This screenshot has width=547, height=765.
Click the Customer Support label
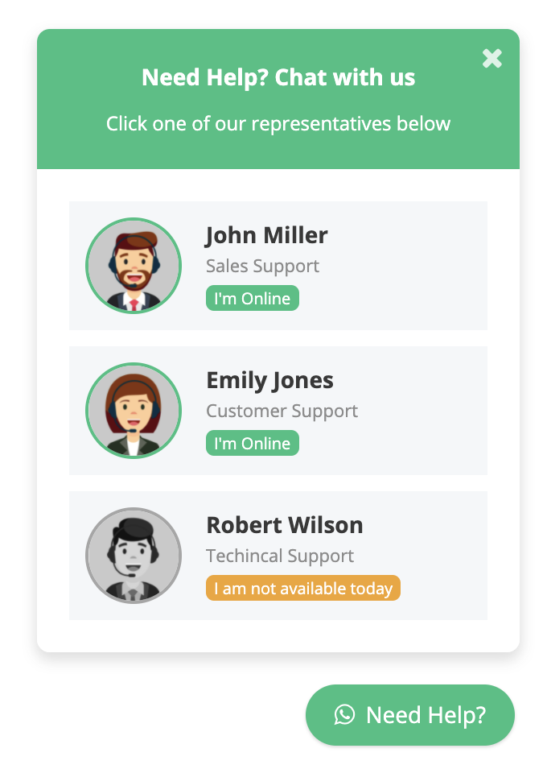(282, 411)
